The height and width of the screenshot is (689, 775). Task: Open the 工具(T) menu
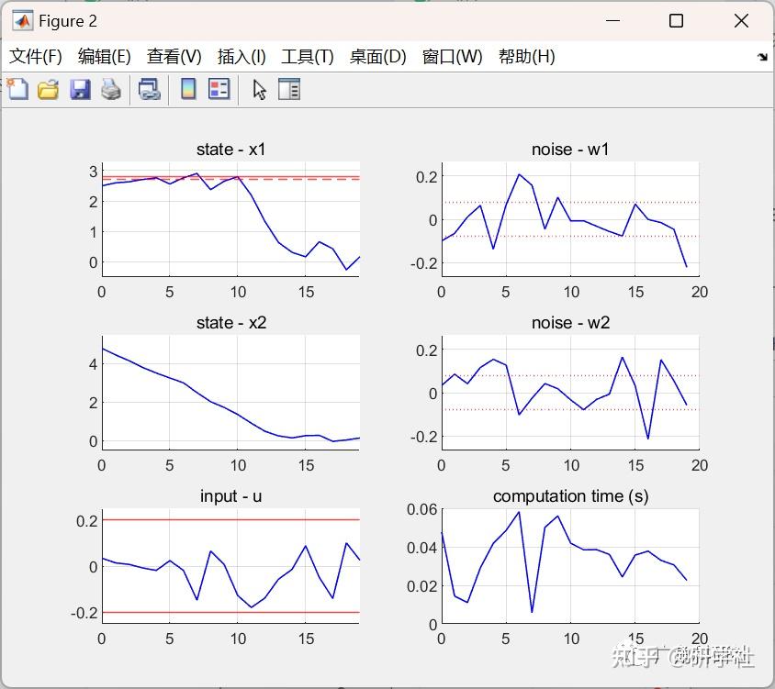[308, 56]
